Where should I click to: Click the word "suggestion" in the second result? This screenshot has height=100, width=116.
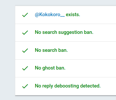coord(70,33)
